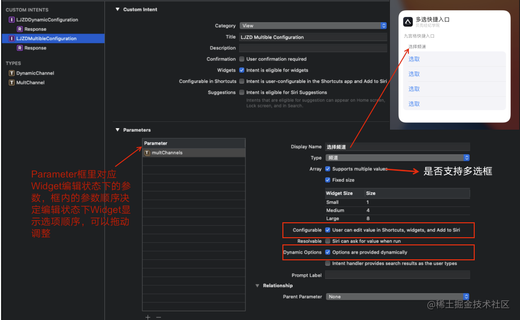Click the Medium size value 4

[x=368, y=210]
